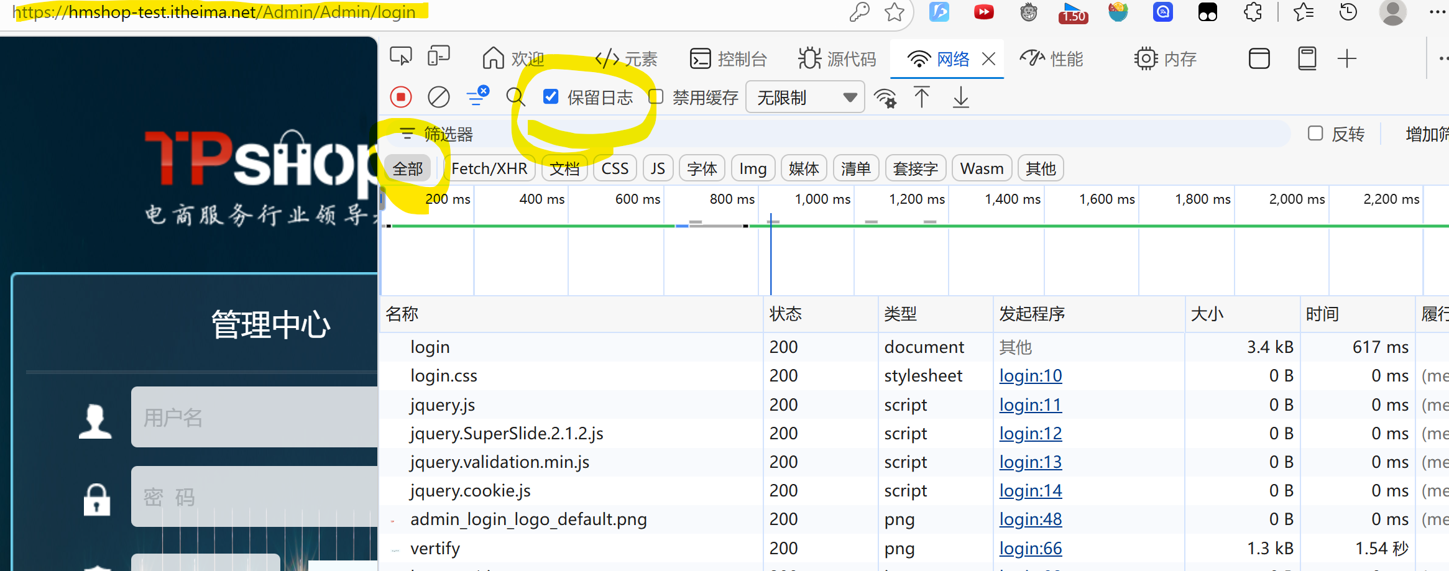Toggle the dock panel layout icon
Screen dimensions: 1449x571
point(1259,59)
